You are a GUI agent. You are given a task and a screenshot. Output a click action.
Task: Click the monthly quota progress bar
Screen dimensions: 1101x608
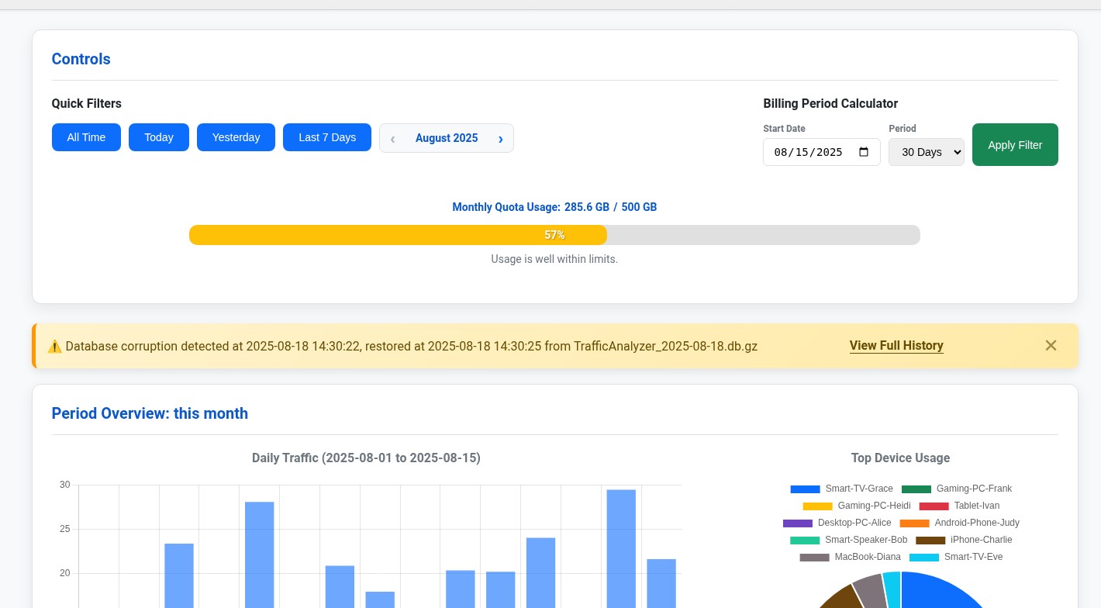click(554, 235)
